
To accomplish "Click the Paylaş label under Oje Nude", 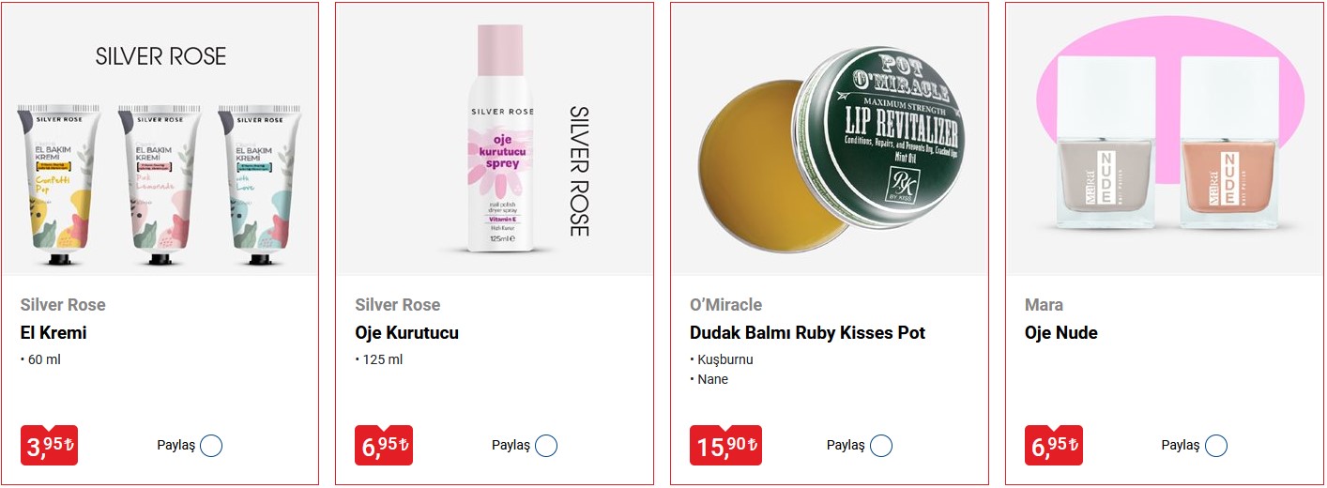I will pos(1181,446).
